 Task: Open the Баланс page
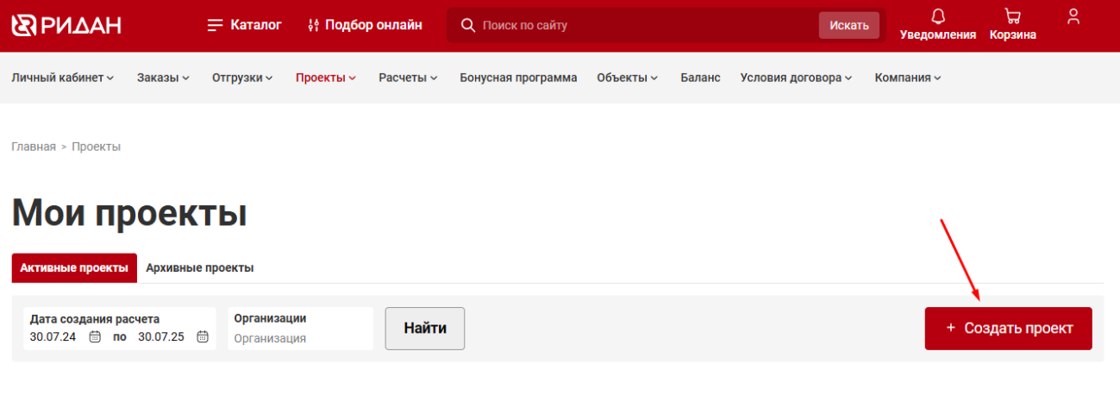(x=700, y=78)
